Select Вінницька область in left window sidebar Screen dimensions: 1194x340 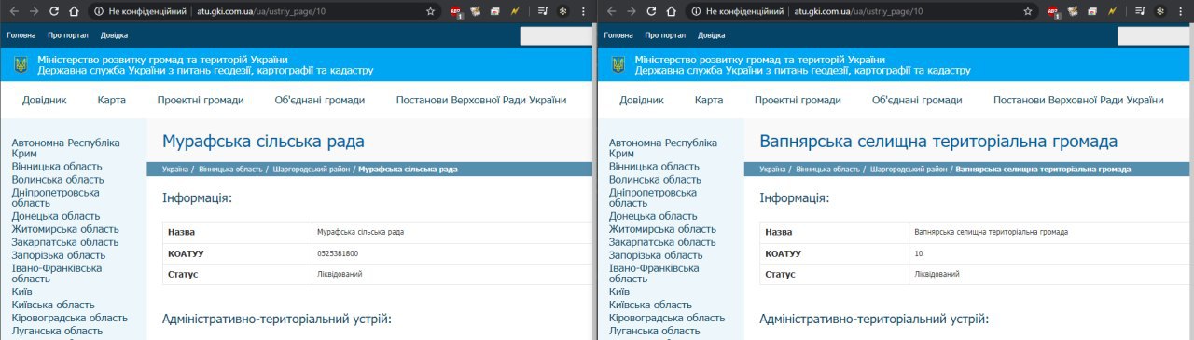57,167
